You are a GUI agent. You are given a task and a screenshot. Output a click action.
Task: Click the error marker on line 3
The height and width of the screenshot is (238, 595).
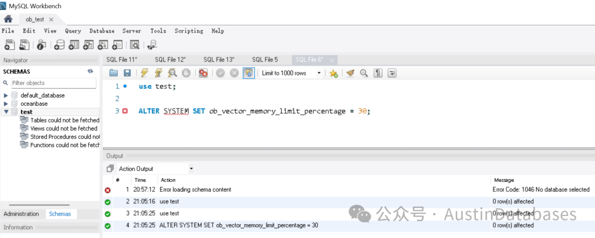(x=125, y=111)
